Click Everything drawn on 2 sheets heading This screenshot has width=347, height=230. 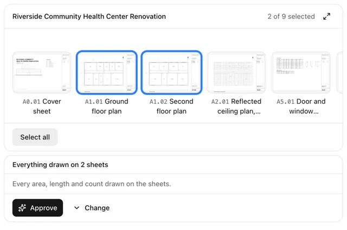[60, 165]
